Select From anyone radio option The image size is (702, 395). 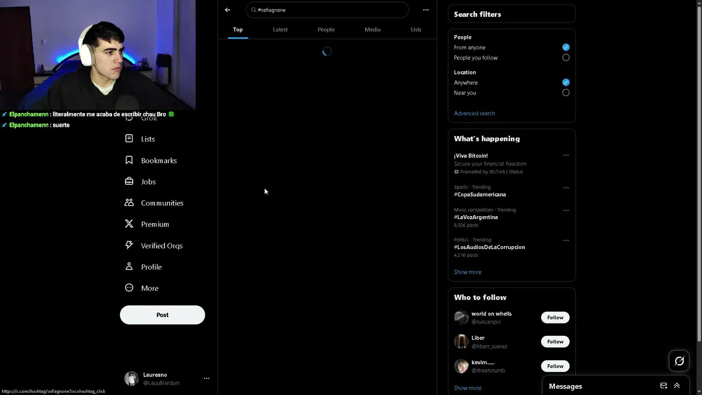coord(566,47)
